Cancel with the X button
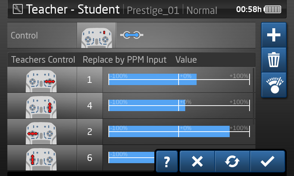This screenshot has height=176, width=294. tap(197, 161)
